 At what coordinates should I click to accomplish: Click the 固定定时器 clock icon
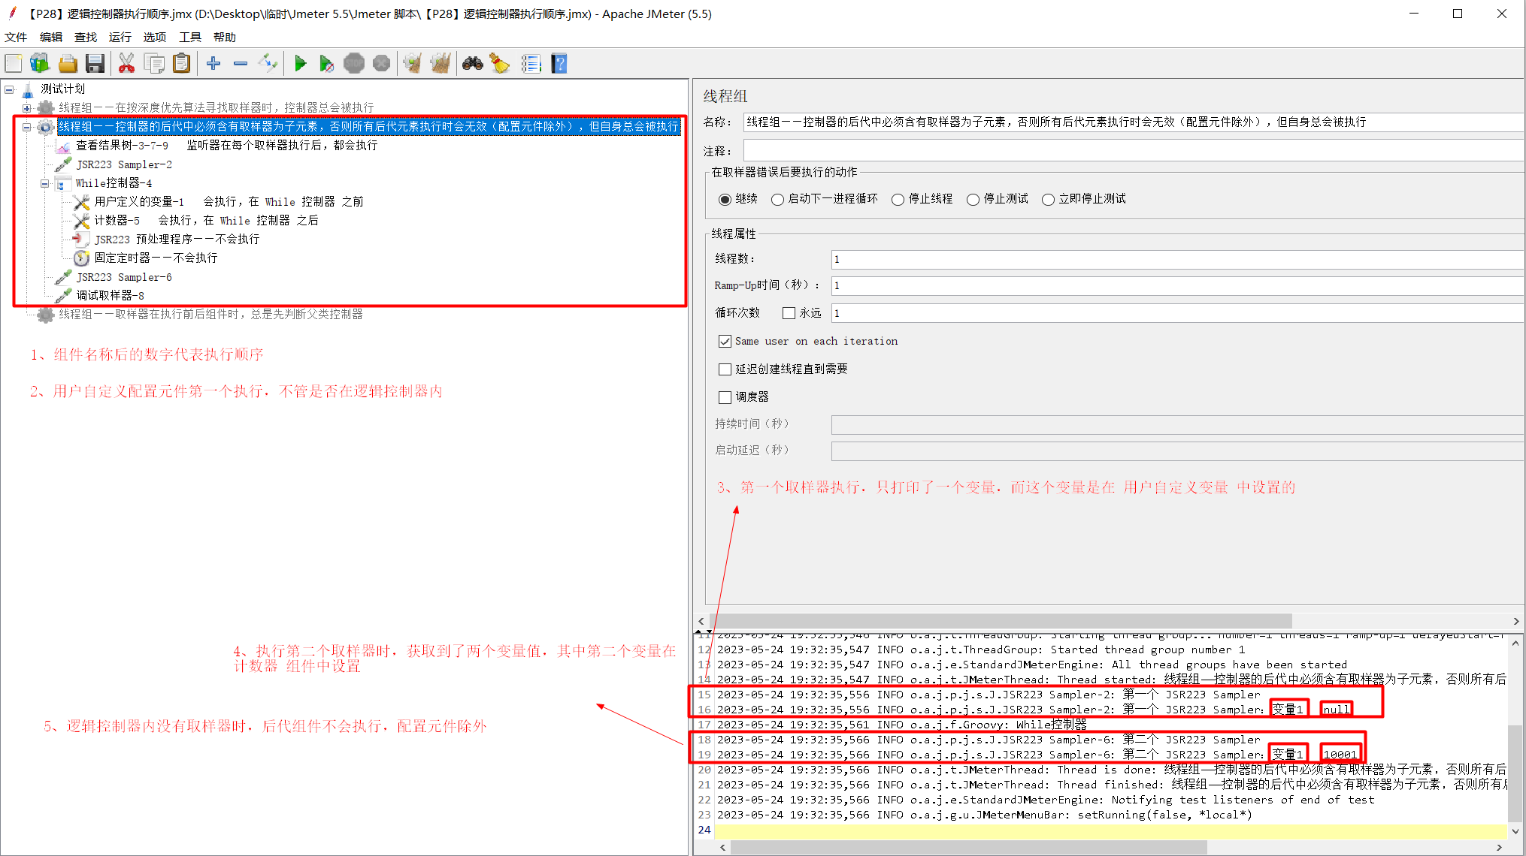point(81,258)
